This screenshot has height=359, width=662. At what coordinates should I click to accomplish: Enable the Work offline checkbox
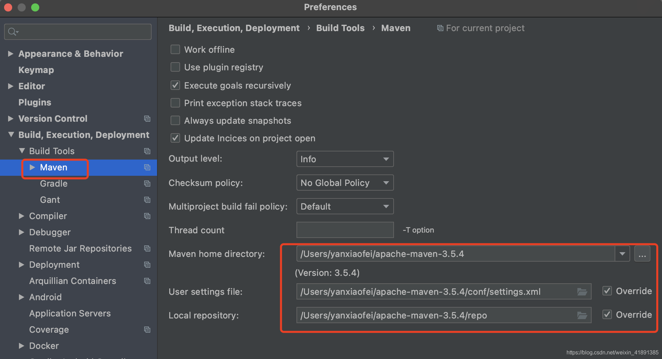tap(175, 50)
